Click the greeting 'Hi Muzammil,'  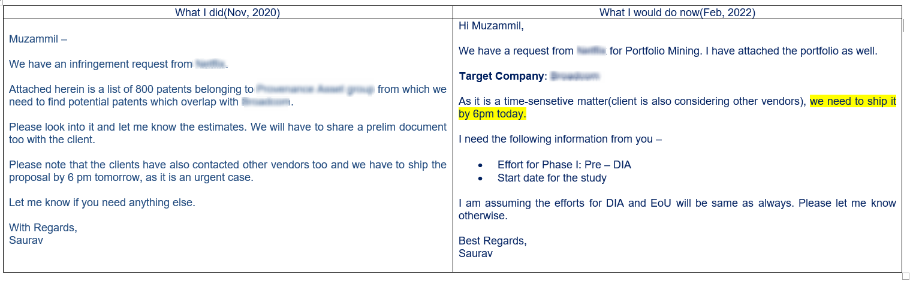(491, 26)
